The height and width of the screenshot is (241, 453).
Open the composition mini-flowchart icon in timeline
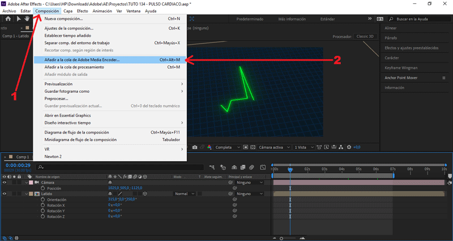212,167
